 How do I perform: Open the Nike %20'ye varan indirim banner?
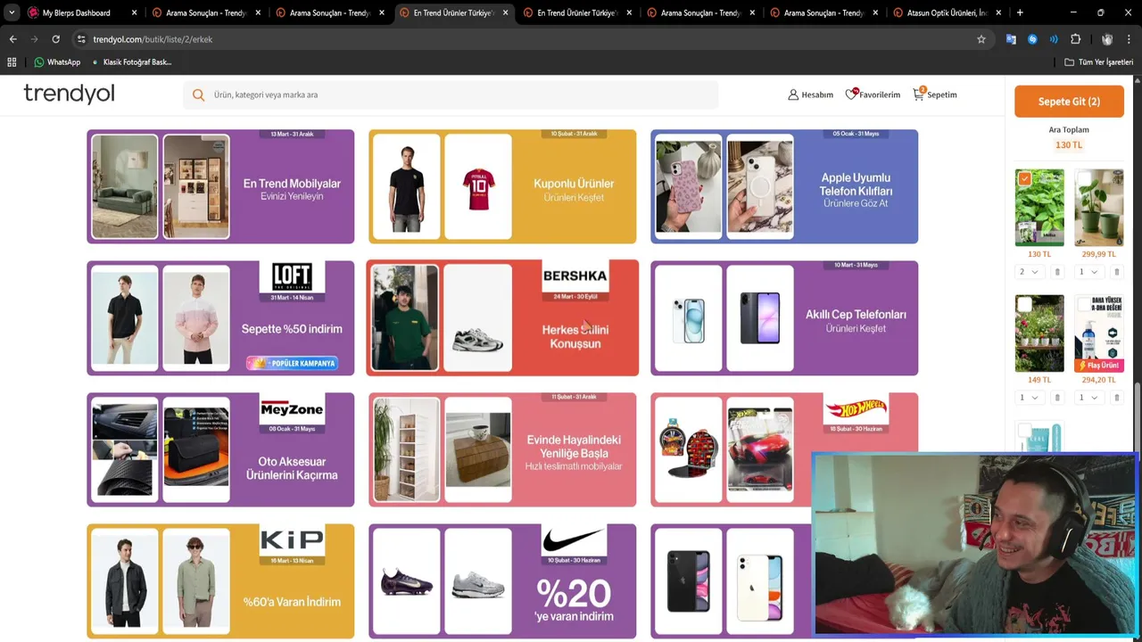pos(502,580)
